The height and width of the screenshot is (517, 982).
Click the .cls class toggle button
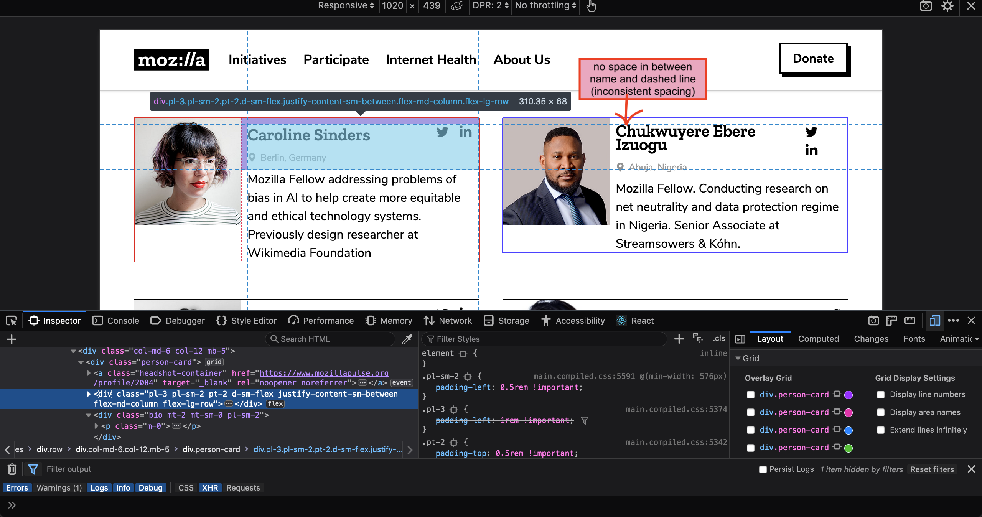click(x=719, y=338)
